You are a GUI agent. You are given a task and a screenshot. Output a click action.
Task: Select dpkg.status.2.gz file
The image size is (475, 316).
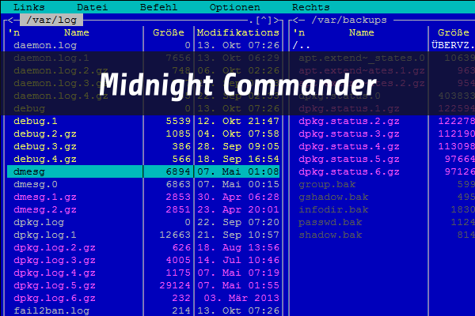coord(349,121)
